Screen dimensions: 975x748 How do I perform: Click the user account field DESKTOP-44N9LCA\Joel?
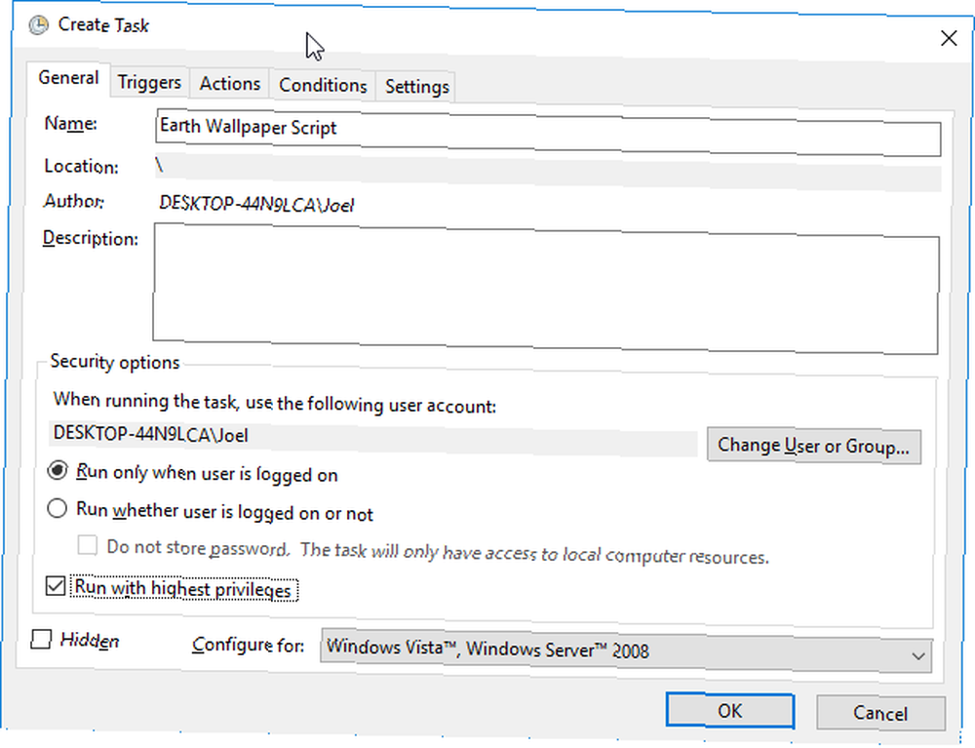pyautogui.click(x=372, y=438)
